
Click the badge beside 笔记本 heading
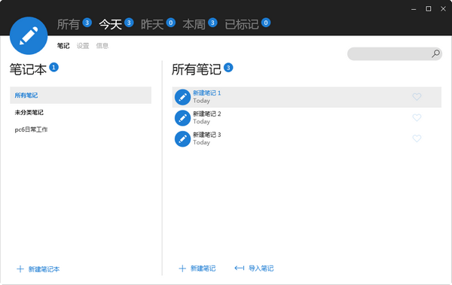point(54,68)
